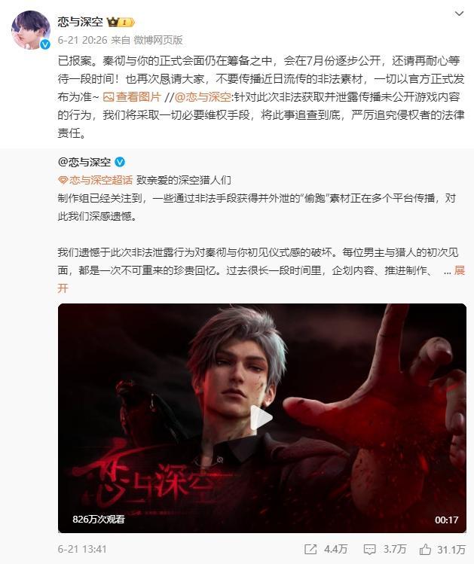The image size is (474, 564).
Task: Click the verified badge beside original poster
Action: [120, 162]
